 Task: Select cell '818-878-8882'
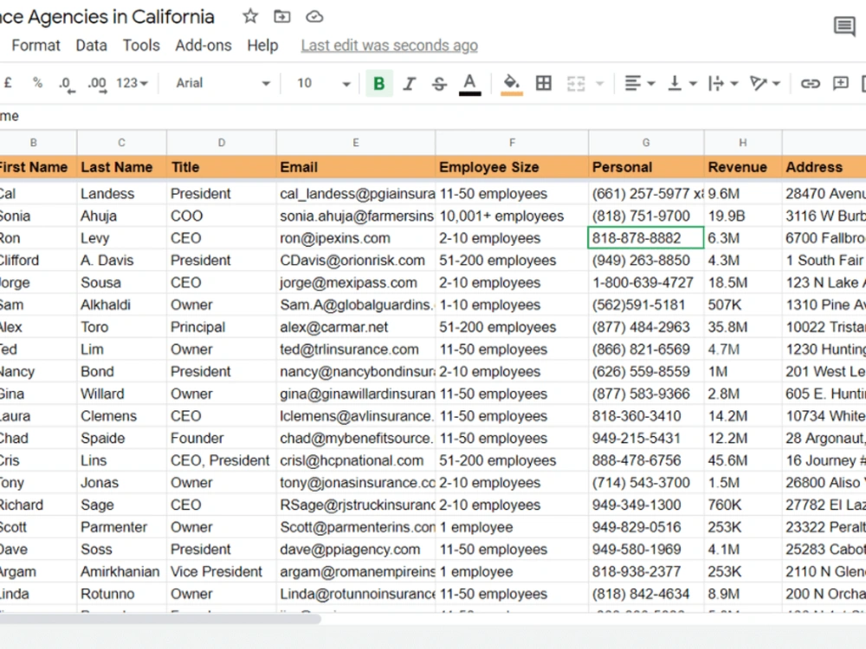click(646, 238)
